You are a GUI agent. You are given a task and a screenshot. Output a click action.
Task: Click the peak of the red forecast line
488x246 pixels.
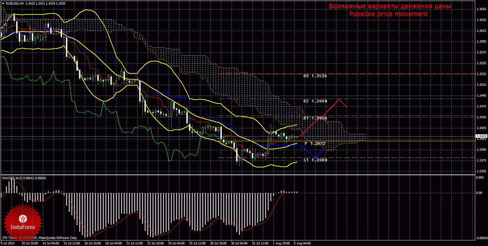point(339,99)
